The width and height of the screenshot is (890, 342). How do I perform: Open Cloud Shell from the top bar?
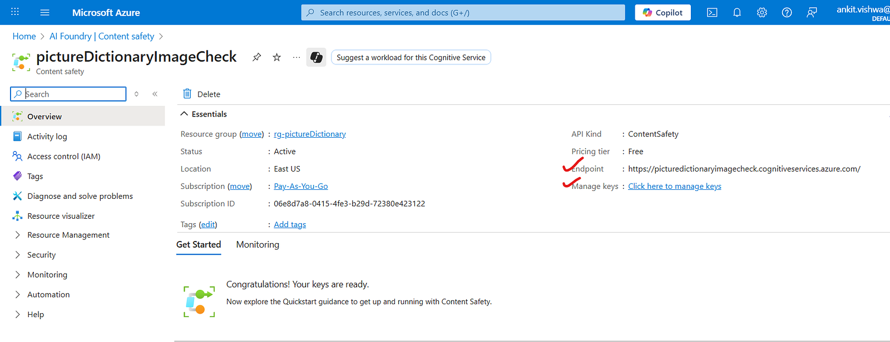712,12
